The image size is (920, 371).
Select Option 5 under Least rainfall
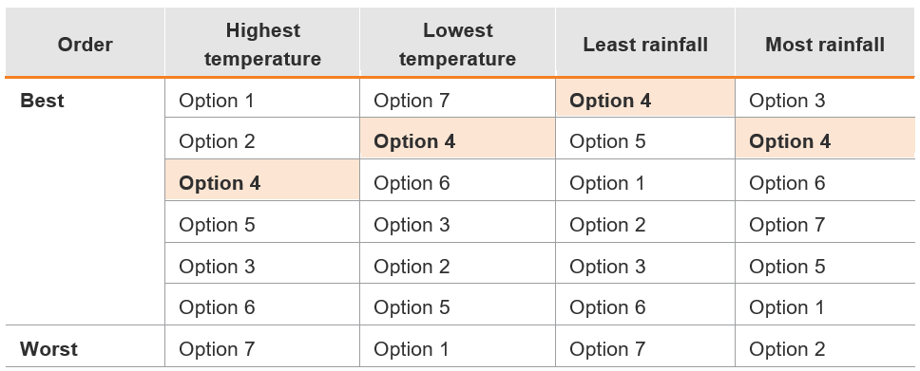point(607,141)
